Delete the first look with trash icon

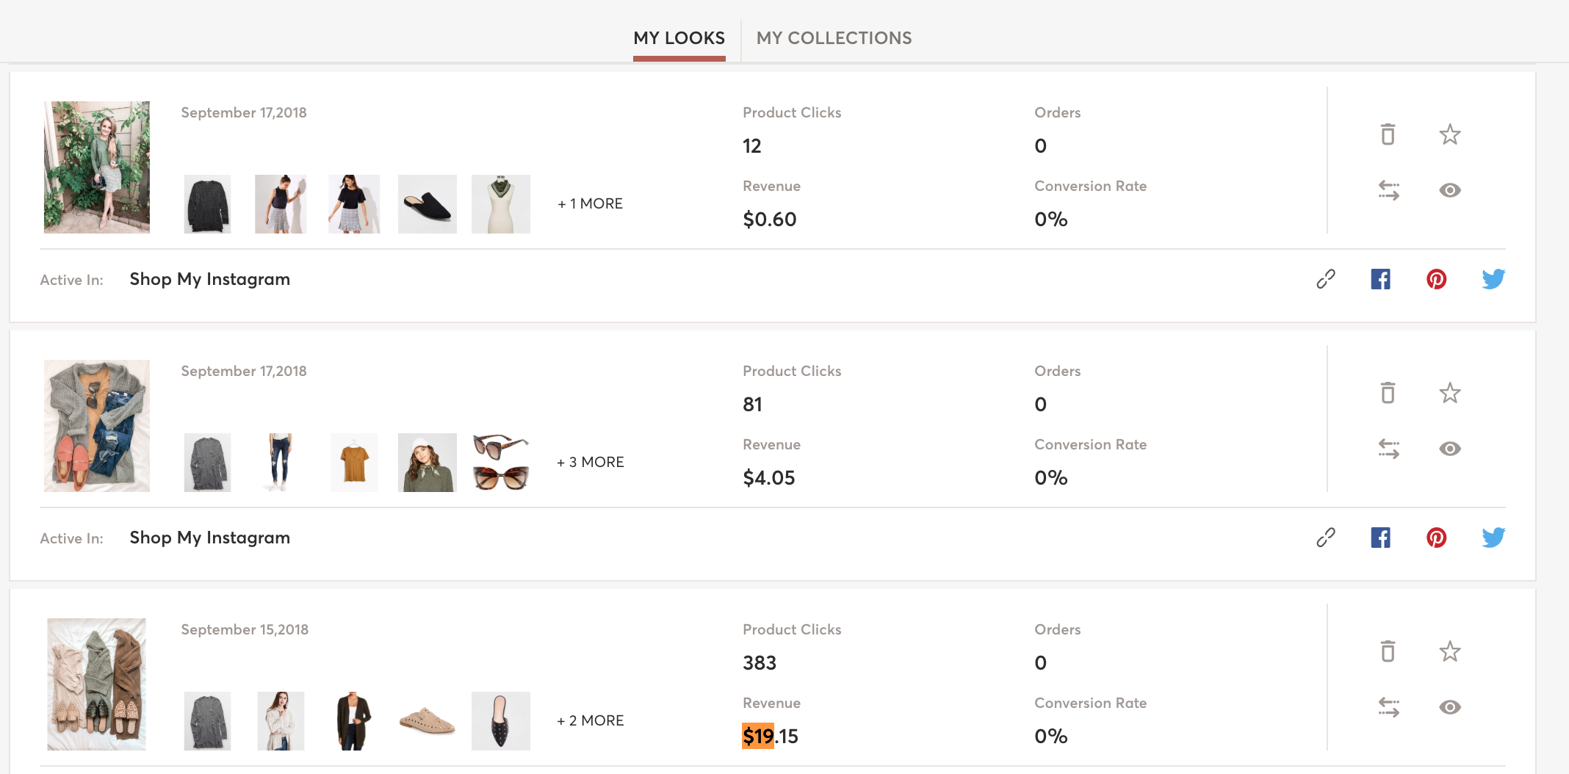click(x=1388, y=134)
